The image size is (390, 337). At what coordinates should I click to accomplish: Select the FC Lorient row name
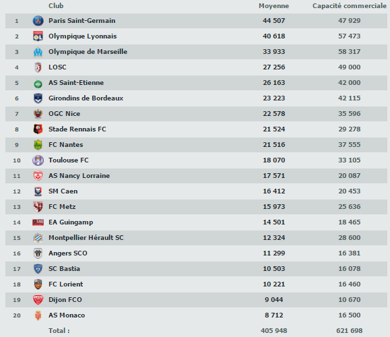click(66, 284)
